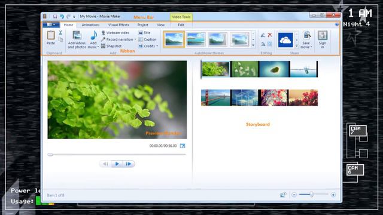The height and width of the screenshot is (215, 383).
Task: Click Add videos and photos
Action: coord(77,39)
